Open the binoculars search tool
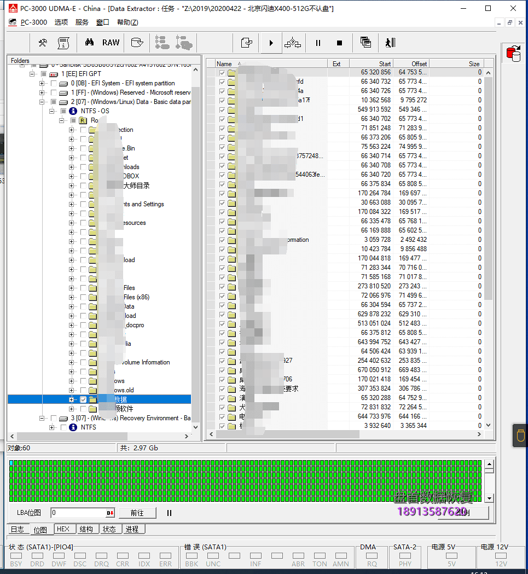The height and width of the screenshot is (574, 528). (89, 43)
